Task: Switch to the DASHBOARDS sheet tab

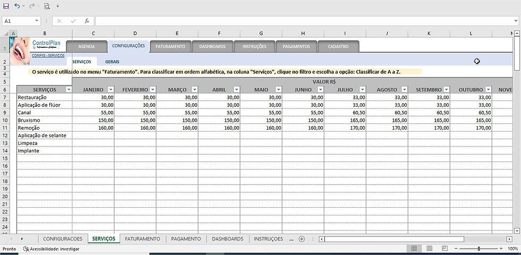Action: coord(228,239)
